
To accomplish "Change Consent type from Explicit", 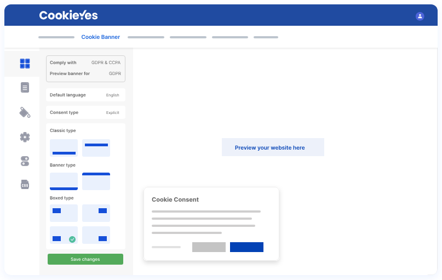I will (x=85, y=112).
